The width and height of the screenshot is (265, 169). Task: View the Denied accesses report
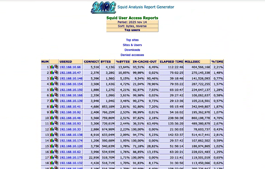coord(132,55)
